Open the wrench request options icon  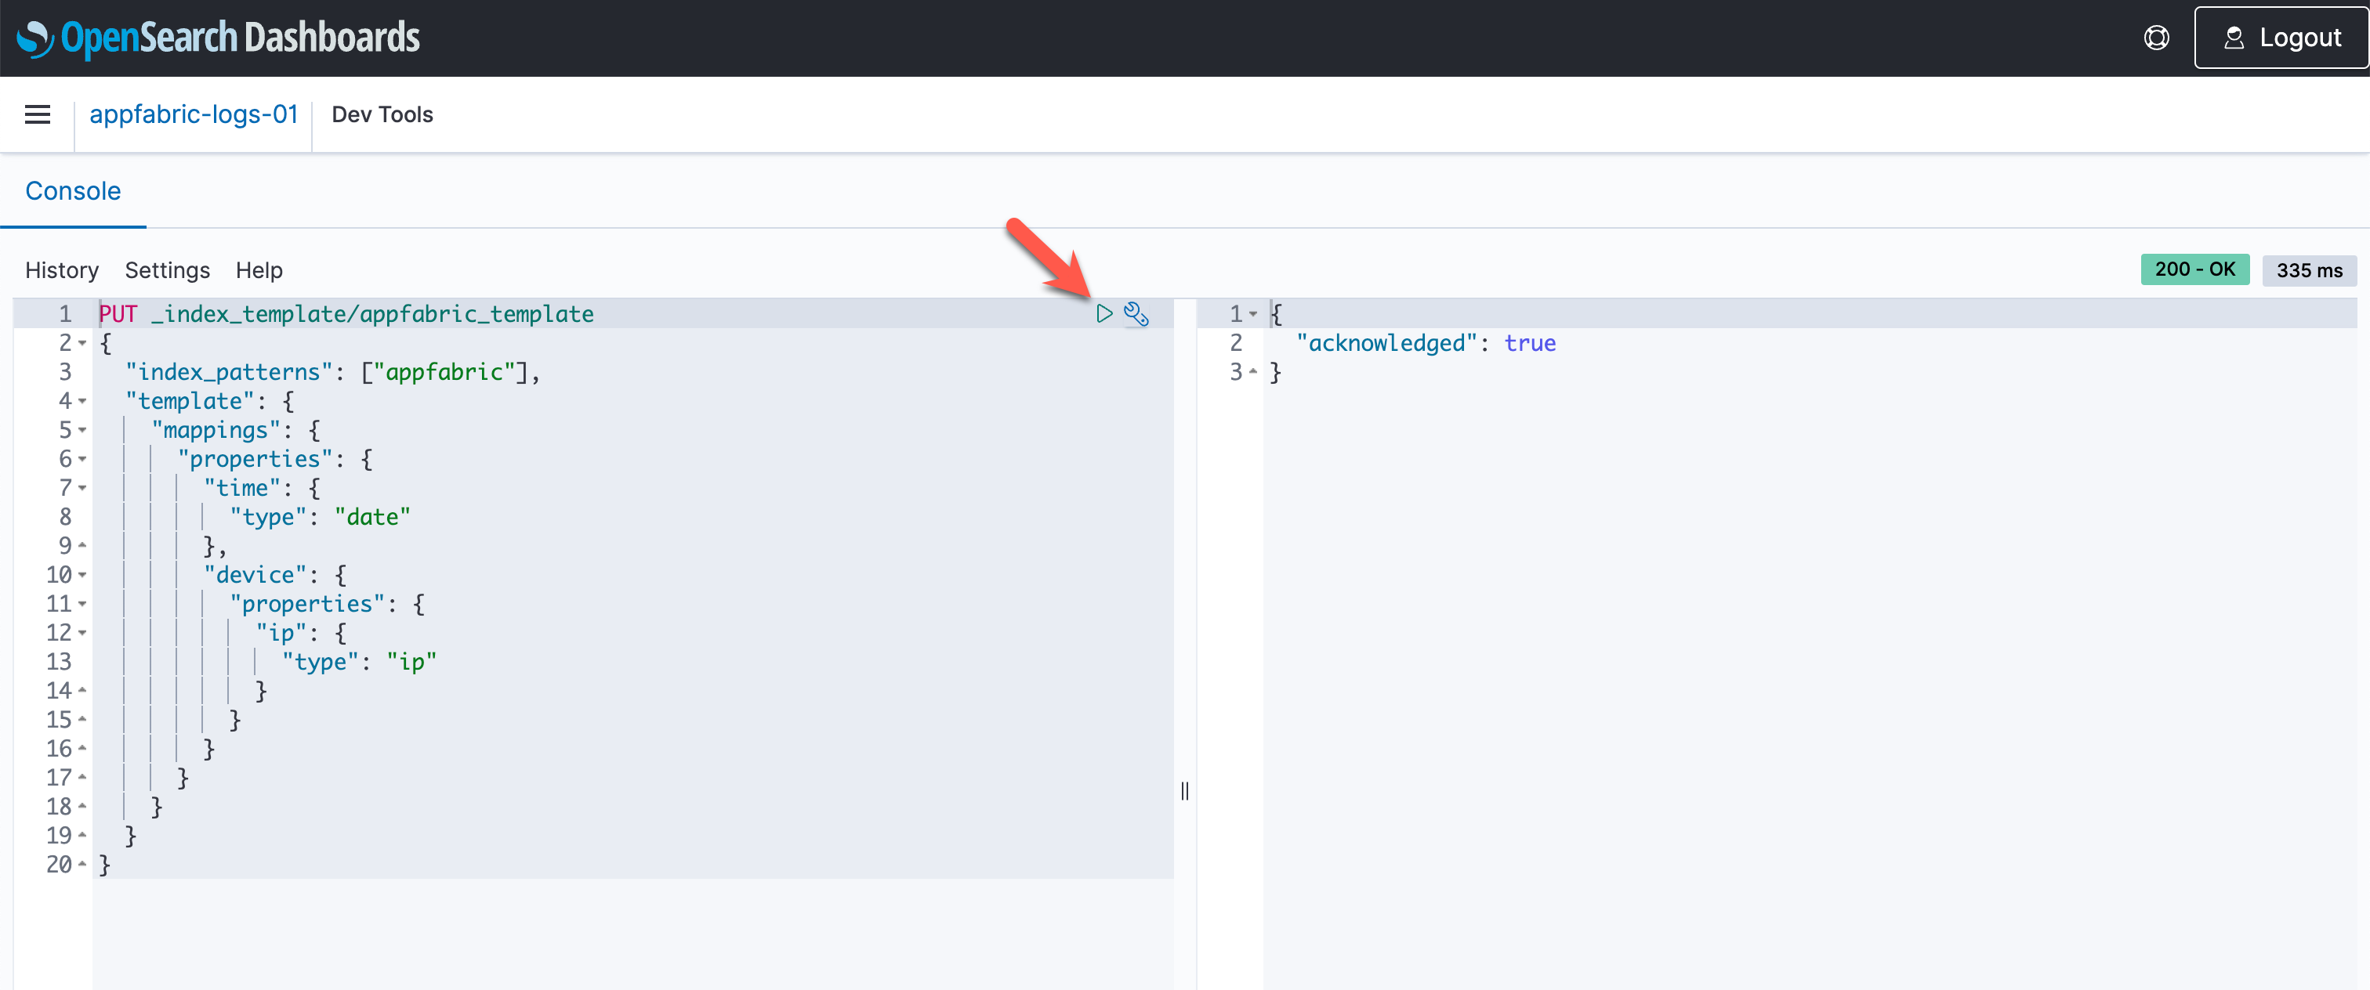1136,313
